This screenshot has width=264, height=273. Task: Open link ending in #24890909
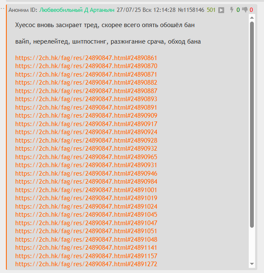[x=86, y=116]
